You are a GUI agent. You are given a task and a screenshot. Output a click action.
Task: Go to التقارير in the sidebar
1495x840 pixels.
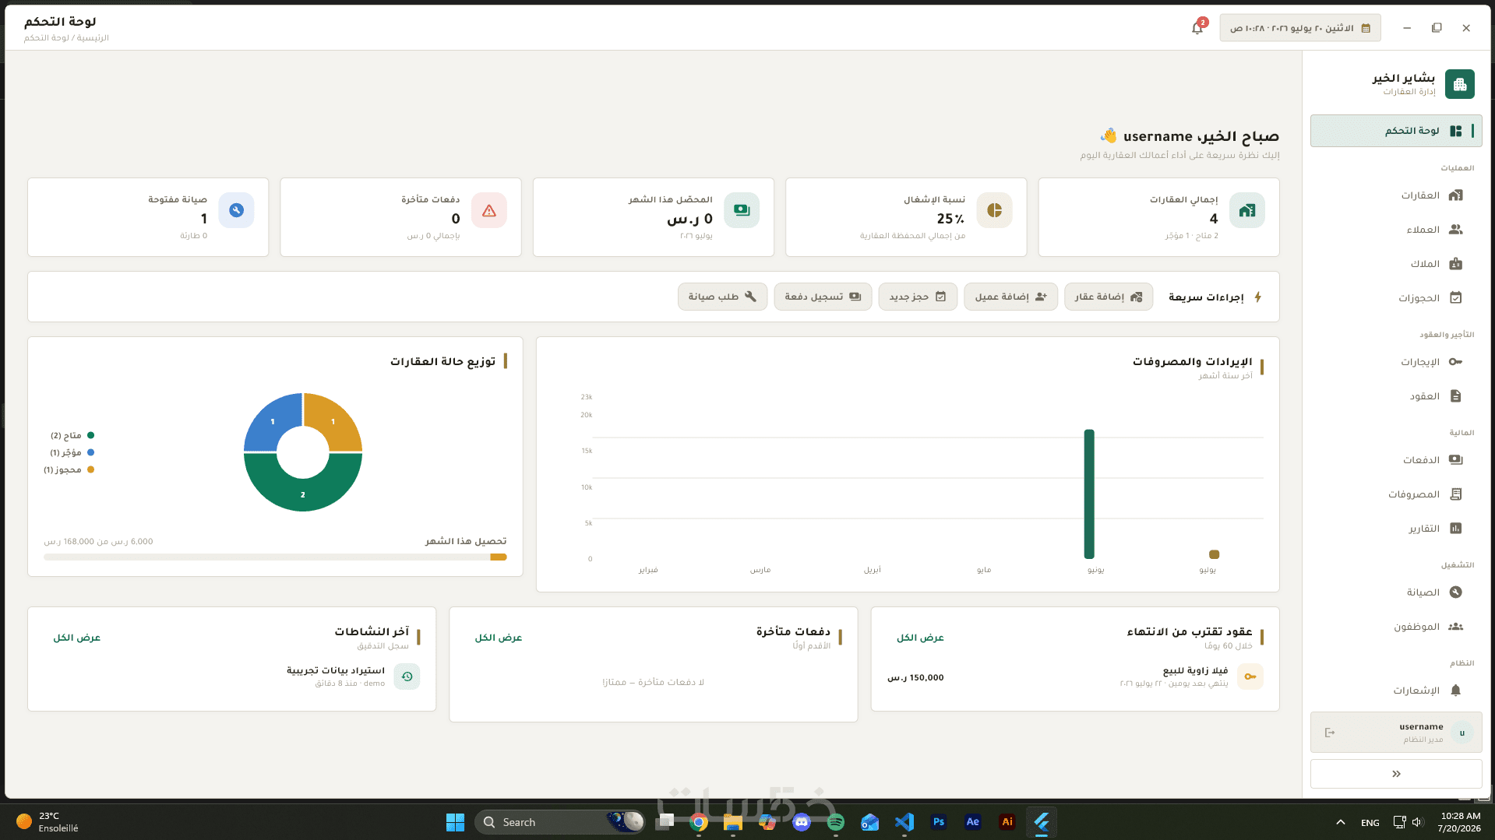1396,529
